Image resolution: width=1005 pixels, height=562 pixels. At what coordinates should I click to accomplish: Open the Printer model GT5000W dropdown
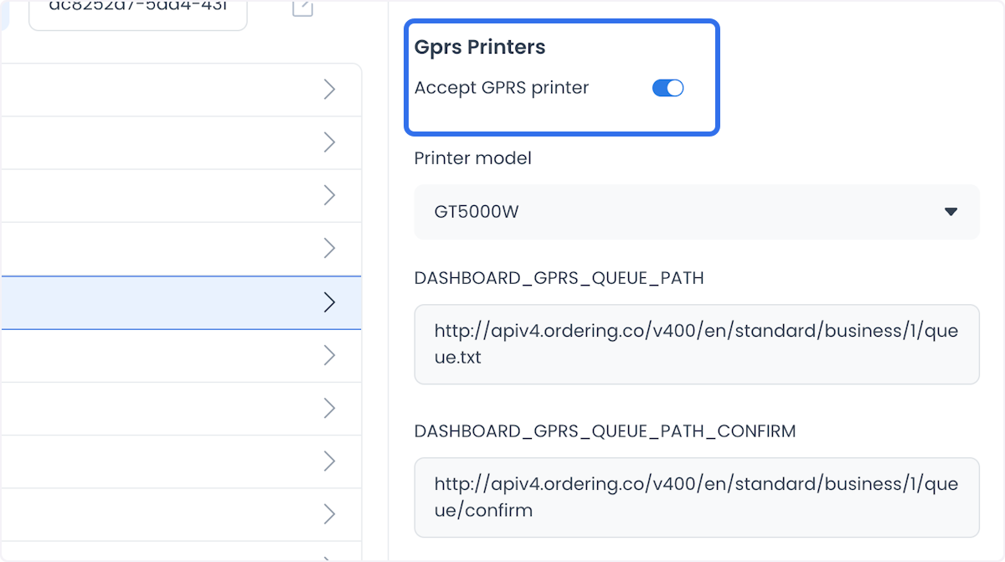tap(697, 212)
